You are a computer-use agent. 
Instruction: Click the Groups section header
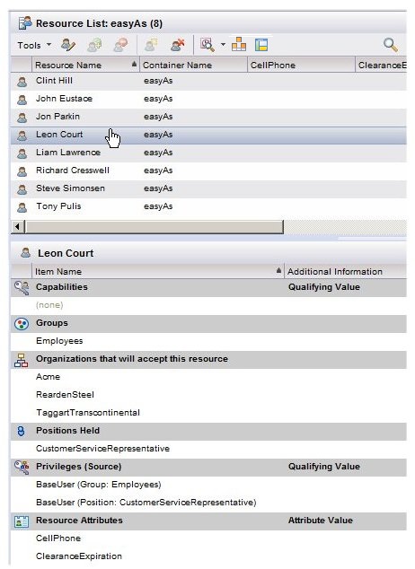click(208, 323)
